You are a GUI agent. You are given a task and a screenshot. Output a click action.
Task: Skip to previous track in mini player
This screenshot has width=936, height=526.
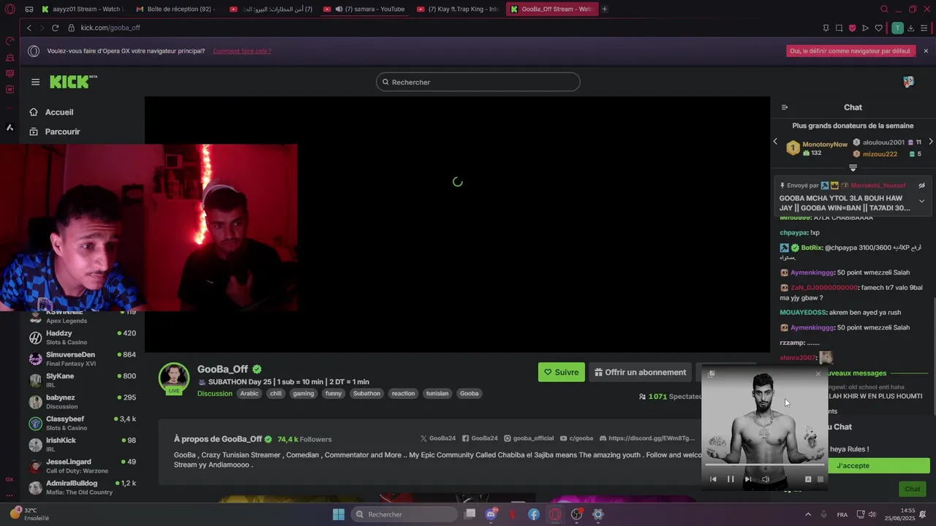tap(713, 479)
